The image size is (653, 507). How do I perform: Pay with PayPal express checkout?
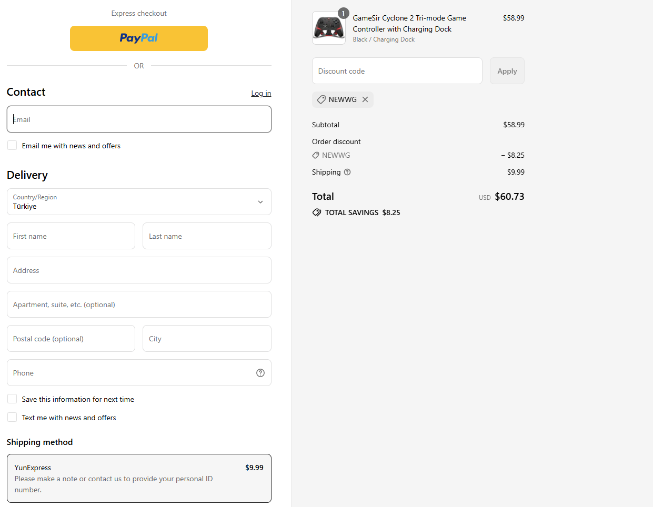(x=139, y=38)
